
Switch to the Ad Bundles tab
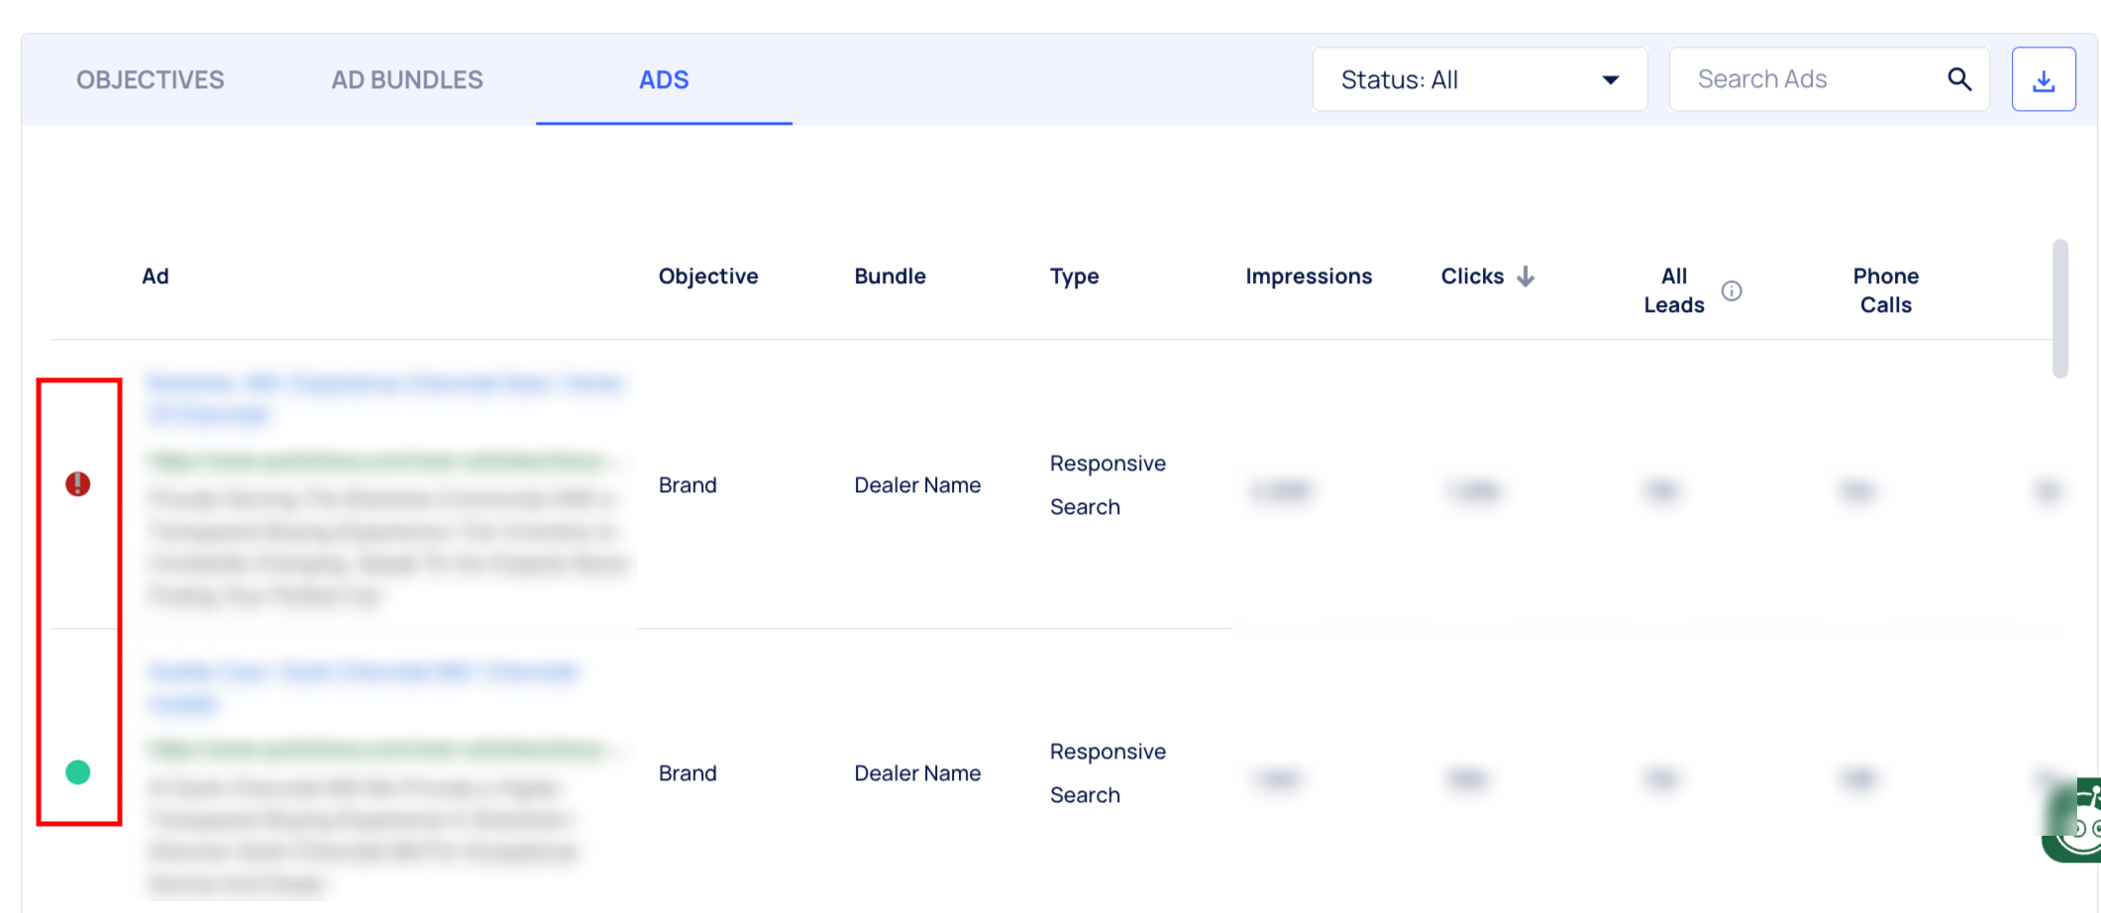point(407,79)
